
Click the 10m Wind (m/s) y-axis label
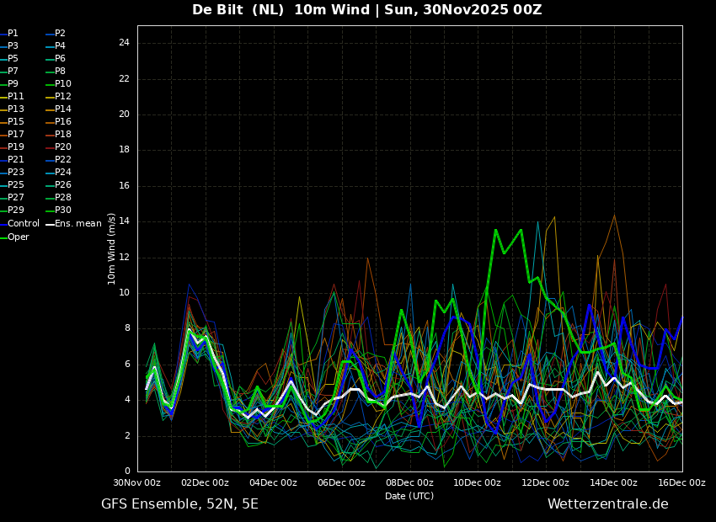click(112, 248)
